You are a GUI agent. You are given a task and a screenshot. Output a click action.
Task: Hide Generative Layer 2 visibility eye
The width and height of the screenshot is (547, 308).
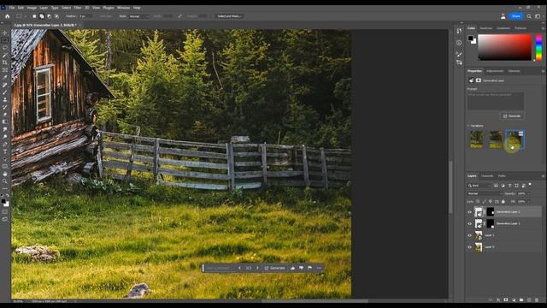469,211
